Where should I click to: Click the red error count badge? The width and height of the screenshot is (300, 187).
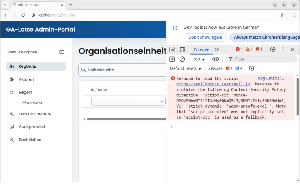click(x=239, y=49)
